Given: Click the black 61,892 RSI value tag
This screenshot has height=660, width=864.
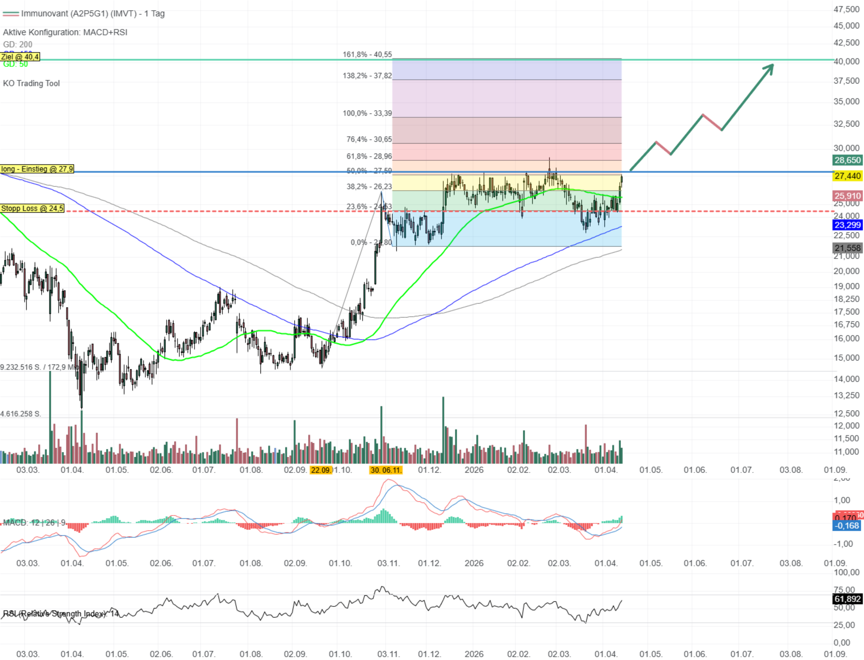Looking at the screenshot, I should pyautogui.click(x=848, y=599).
